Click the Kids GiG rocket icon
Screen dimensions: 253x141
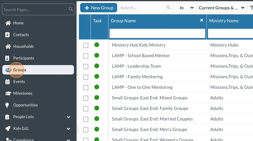[8, 128]
